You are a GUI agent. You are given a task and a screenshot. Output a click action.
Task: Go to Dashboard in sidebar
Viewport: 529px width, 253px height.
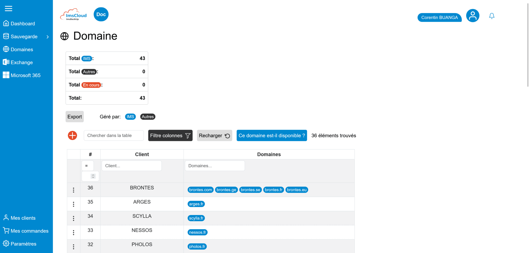point(23,24)
